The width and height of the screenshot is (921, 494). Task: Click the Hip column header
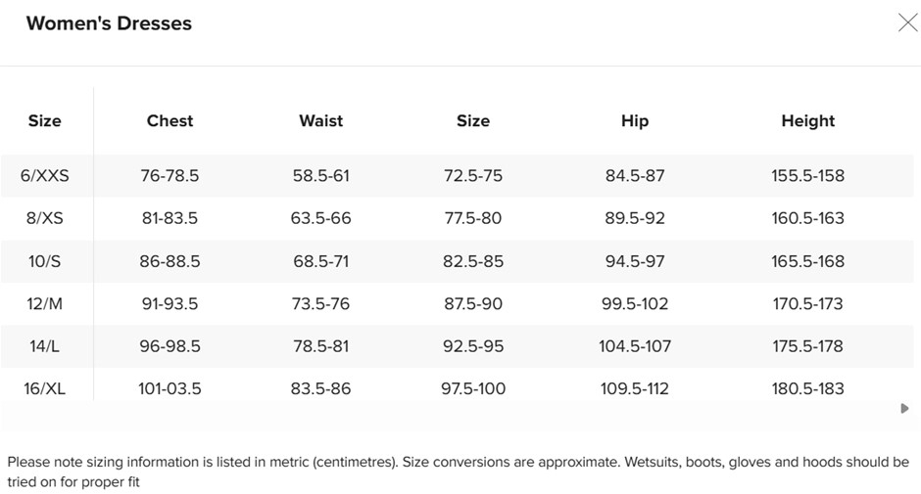pyautogui.click(x=635, y=121)
